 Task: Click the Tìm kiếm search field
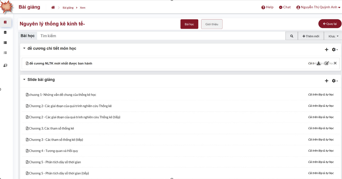pos(161,36)
